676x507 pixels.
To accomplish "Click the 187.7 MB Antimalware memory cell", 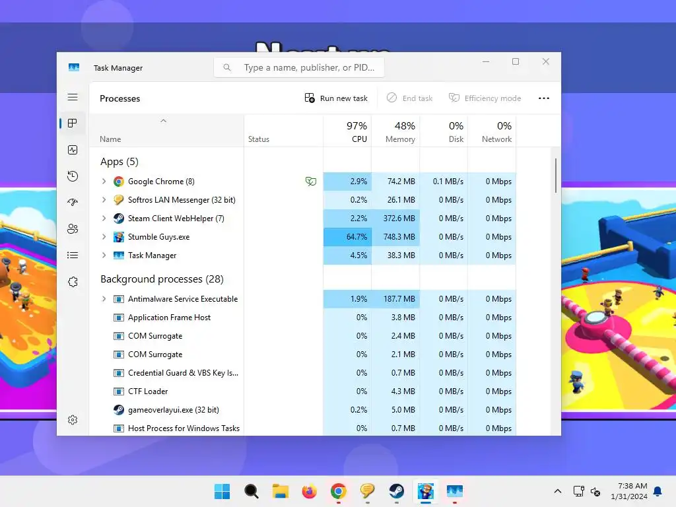I will pyautogui.click(x=396, y=299).
